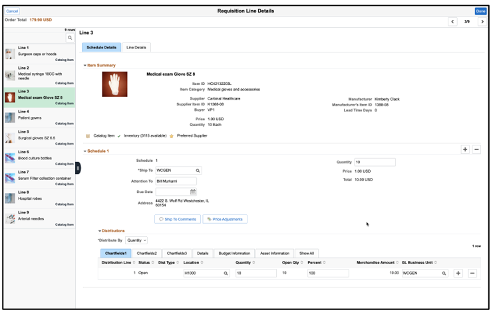
Task: Click the Catalog Item box icon
Action: point(88,136)
